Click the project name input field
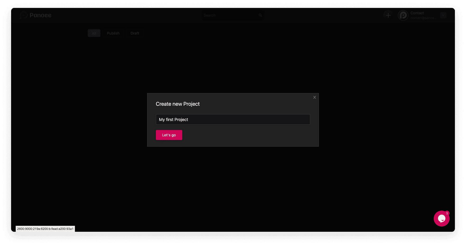Viewport: 466px width, 246px height. [233, 119]
